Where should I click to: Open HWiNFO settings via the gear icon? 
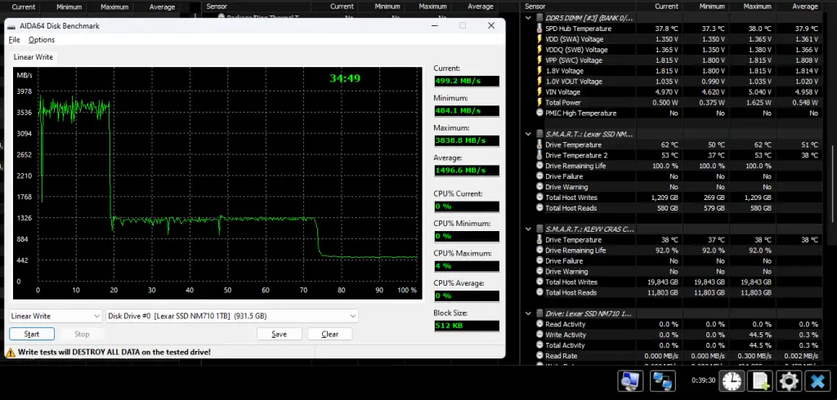(789, 380)
